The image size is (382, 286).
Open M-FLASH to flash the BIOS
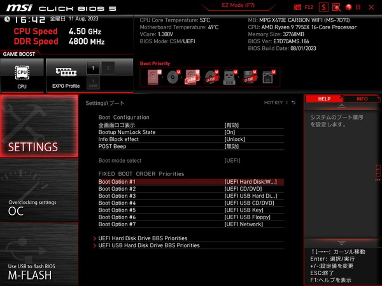point(39,254)
